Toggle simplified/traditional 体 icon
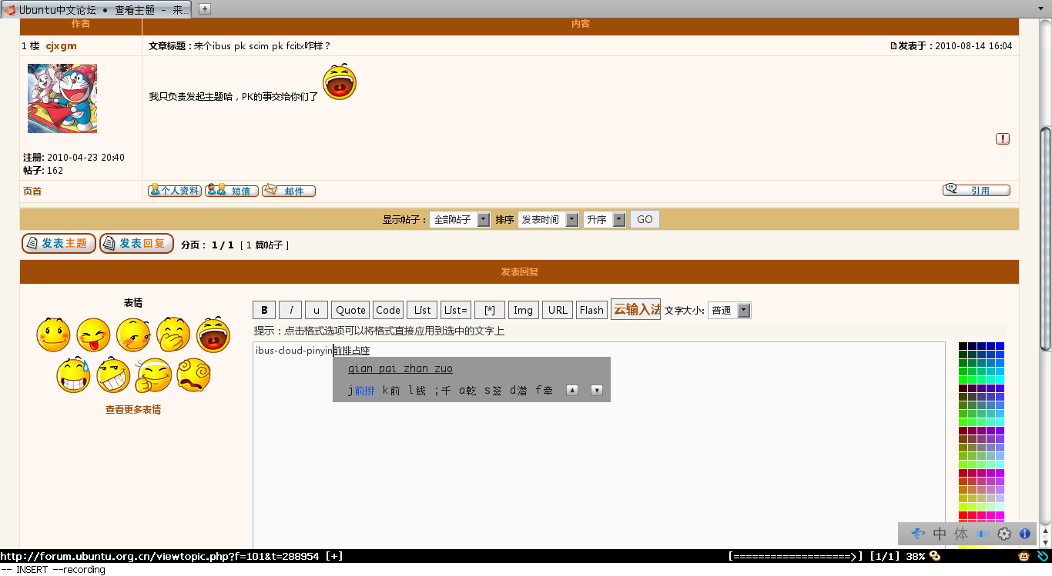The image size is (1052, 576). coord(961,534)
